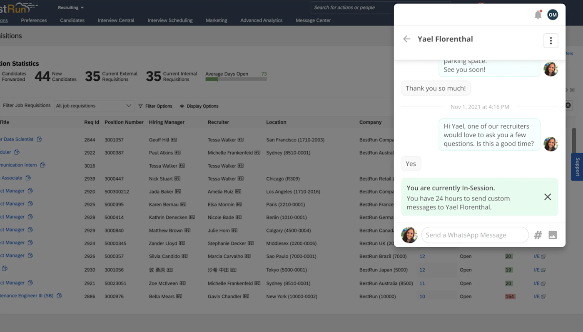Go to Message Center tab

tap(313, 20)
